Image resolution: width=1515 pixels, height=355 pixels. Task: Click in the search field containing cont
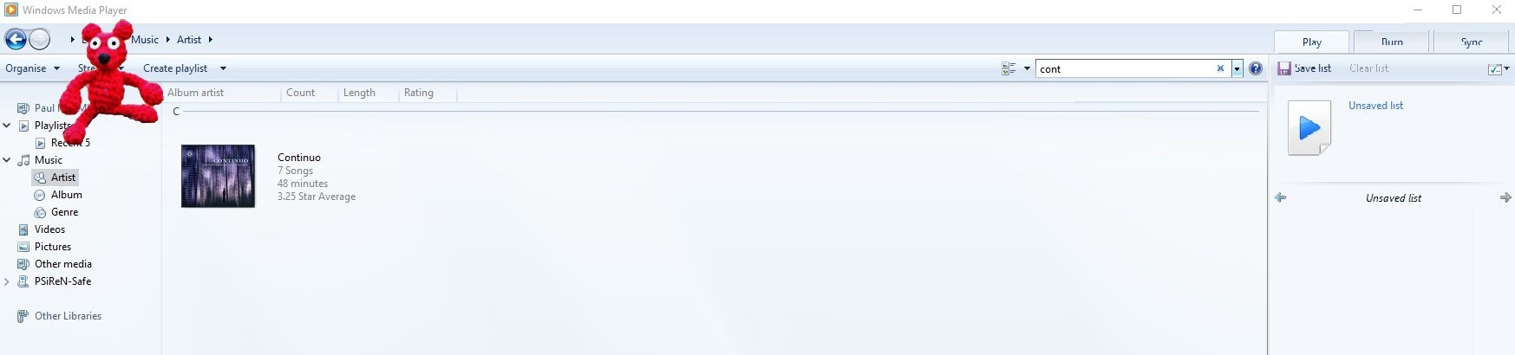coord(1125,68)
